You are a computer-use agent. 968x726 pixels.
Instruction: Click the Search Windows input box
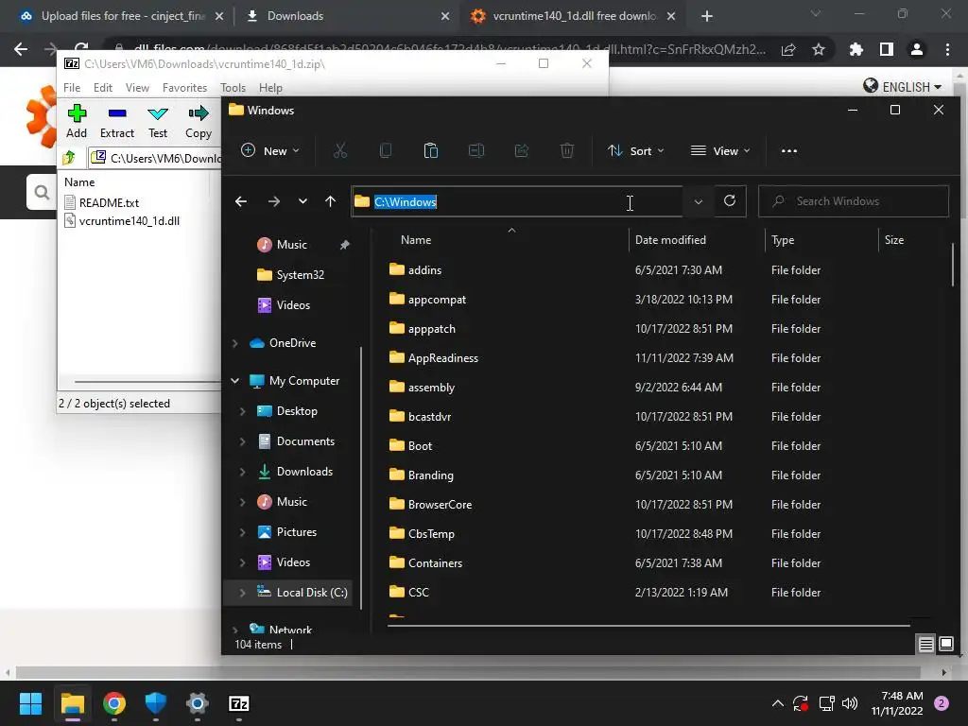pos(854,201)
